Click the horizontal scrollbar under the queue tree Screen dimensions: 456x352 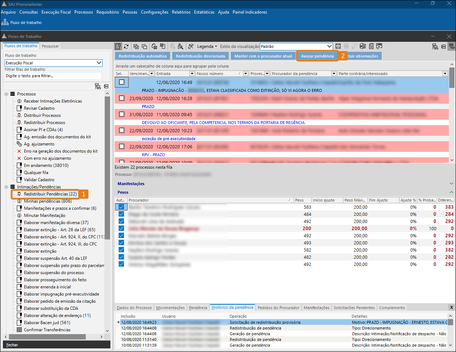[x=46, y=337]
